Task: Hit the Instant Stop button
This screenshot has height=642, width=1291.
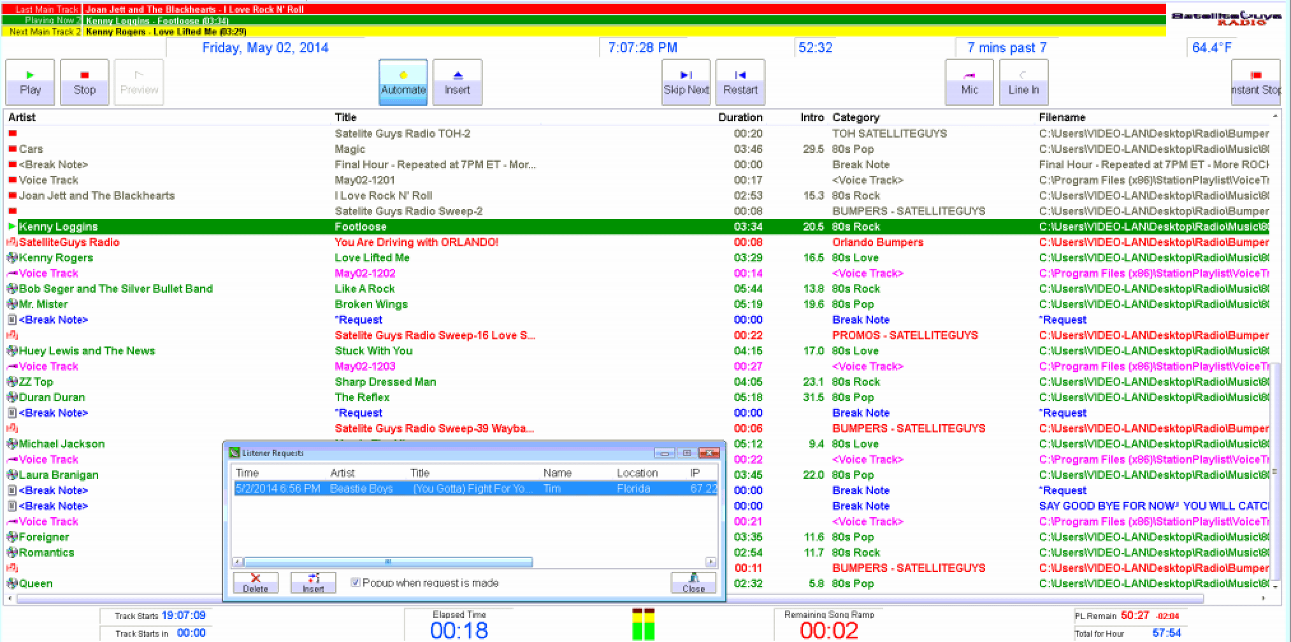Action: (x=1256, y=82)
